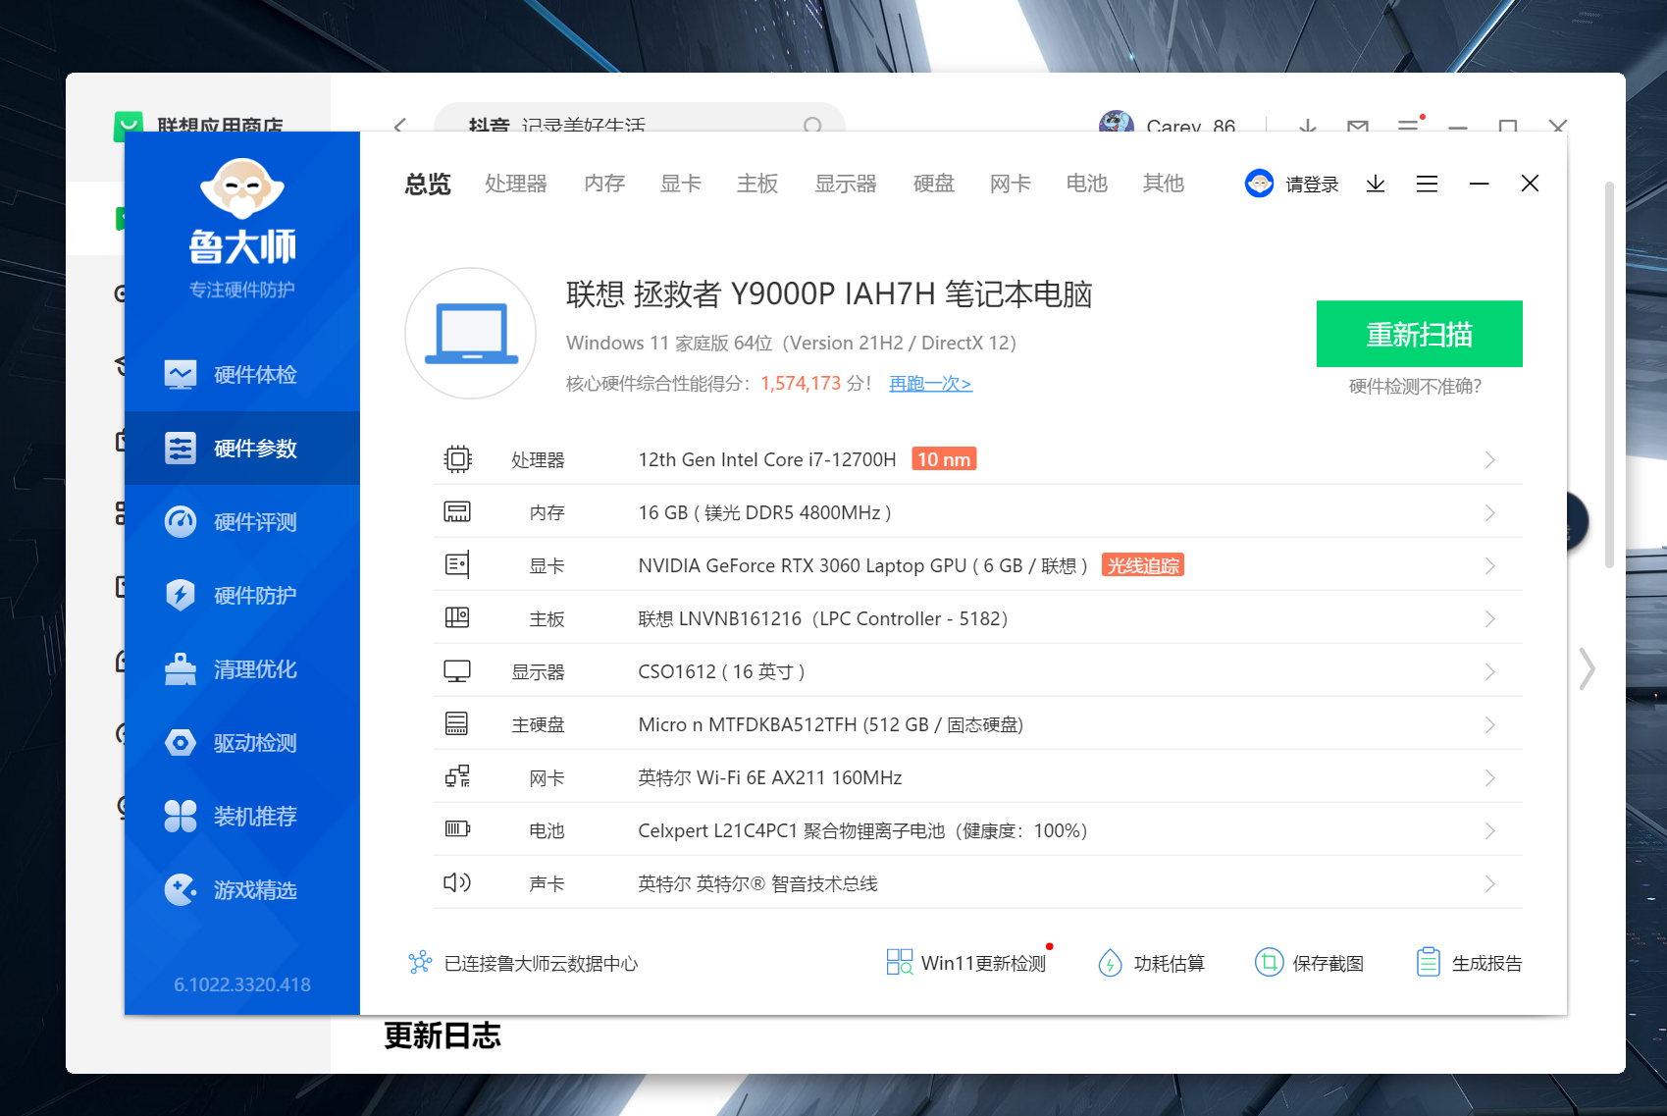Click next-page arrow in 联想应用商店 window
Image resolution: width=1667 pixels, height=1116 pixels.
coord(1587,669)
